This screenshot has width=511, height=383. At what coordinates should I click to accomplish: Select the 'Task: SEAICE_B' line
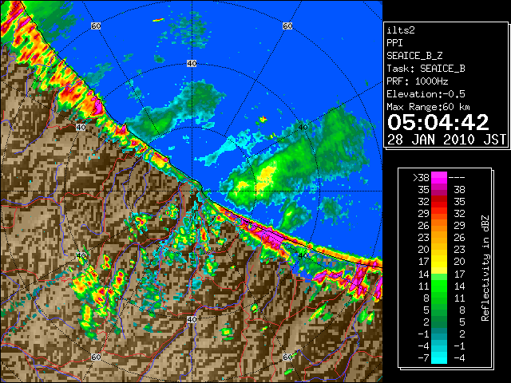[x=426, y=69]
